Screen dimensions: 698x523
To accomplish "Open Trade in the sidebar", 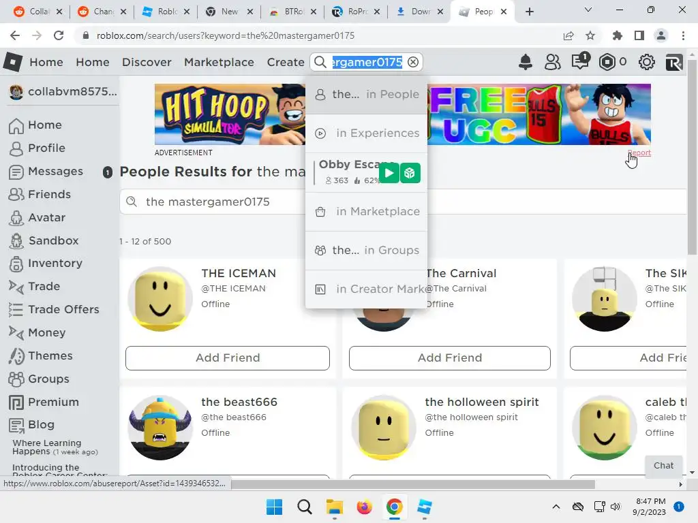I will 35,287.
